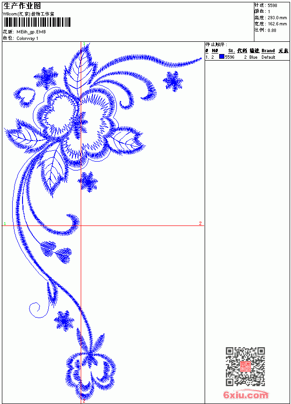The image size is (291, 404).
Task: Click the barcode below the studio name
Action: 37,22
